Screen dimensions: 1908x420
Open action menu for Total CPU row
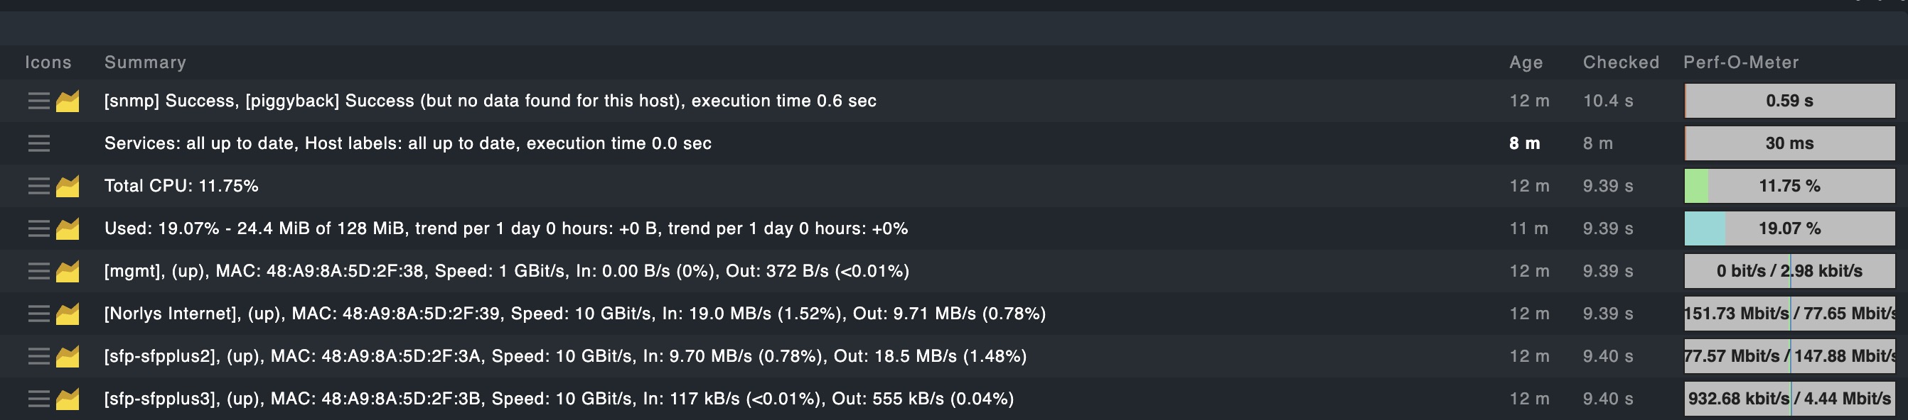coord(38,187)
